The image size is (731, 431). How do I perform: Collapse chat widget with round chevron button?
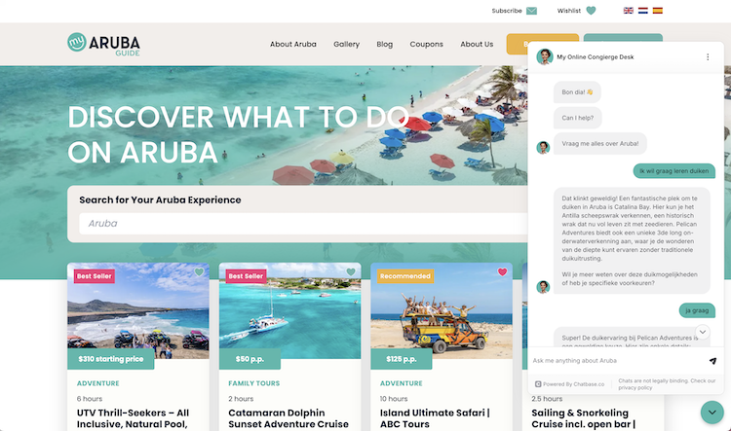click(x=712, y=413)
